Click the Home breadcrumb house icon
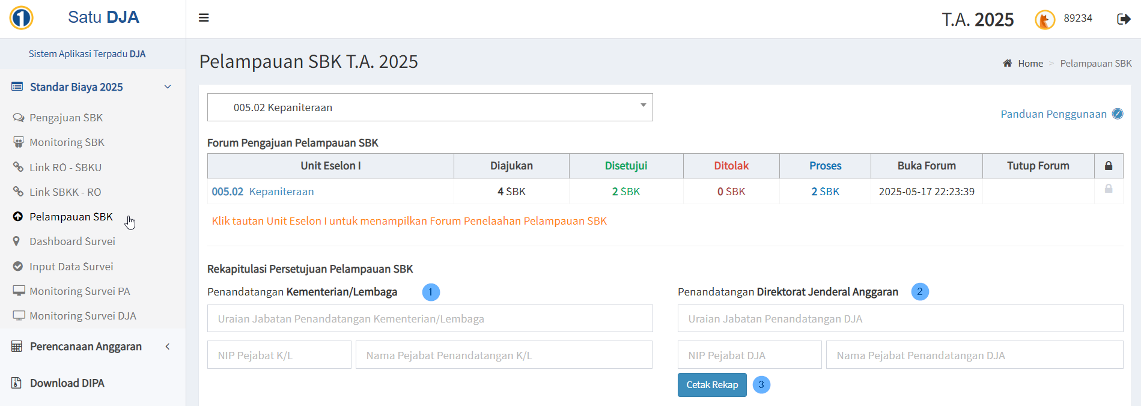This screenshot has width=1141, height=406. [x=1008, y=63]
